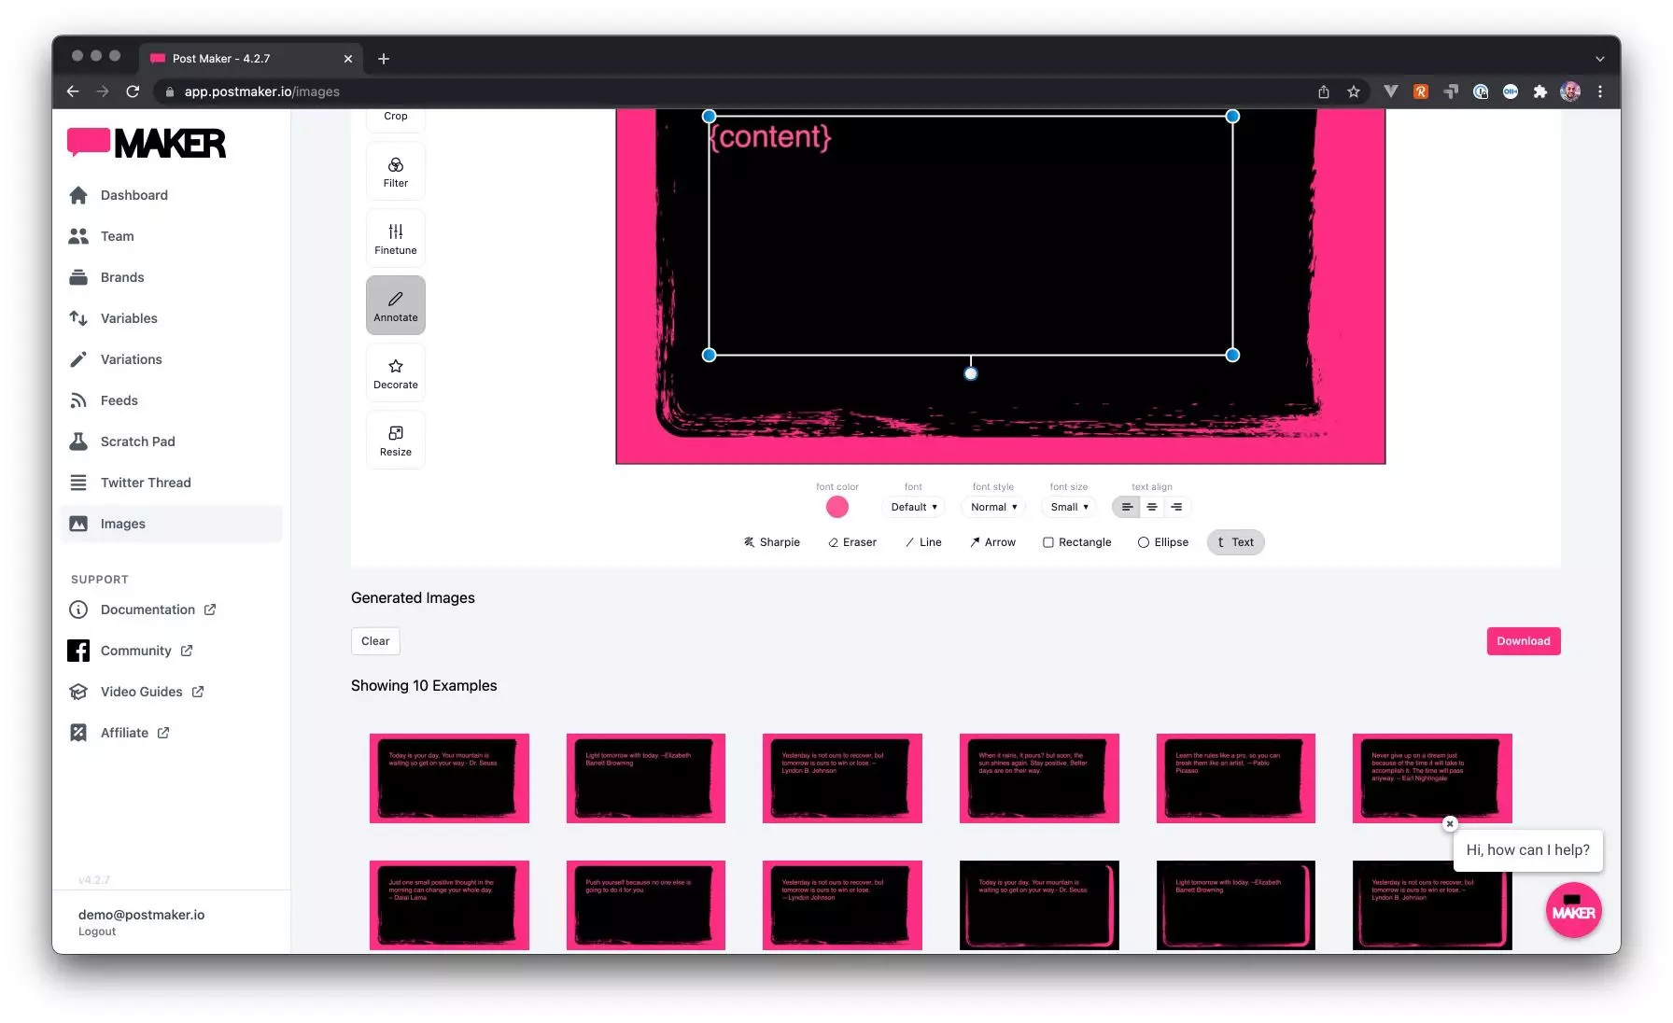Image resolution: width=1673 pixels, height=1023 pixels.
Task: Open the Resize tool
Action: tap(395, 440)
